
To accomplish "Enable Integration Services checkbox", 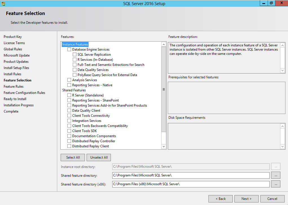I will click(69, 121).
